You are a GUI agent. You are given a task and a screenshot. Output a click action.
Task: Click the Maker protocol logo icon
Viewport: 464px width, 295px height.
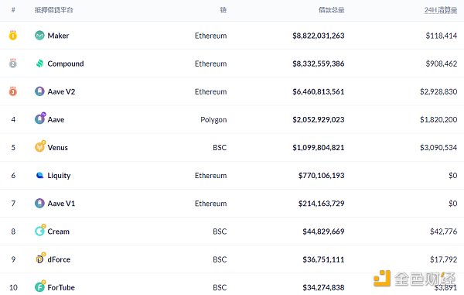39,36
